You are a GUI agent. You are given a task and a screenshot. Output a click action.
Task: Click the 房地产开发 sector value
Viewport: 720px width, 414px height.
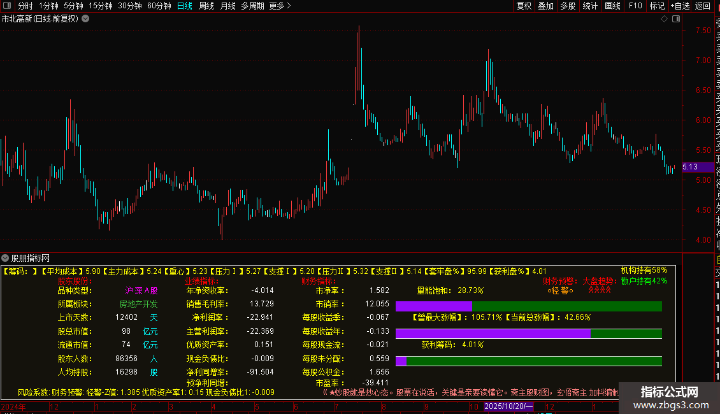pyautogui.click(x=138, y=304)
